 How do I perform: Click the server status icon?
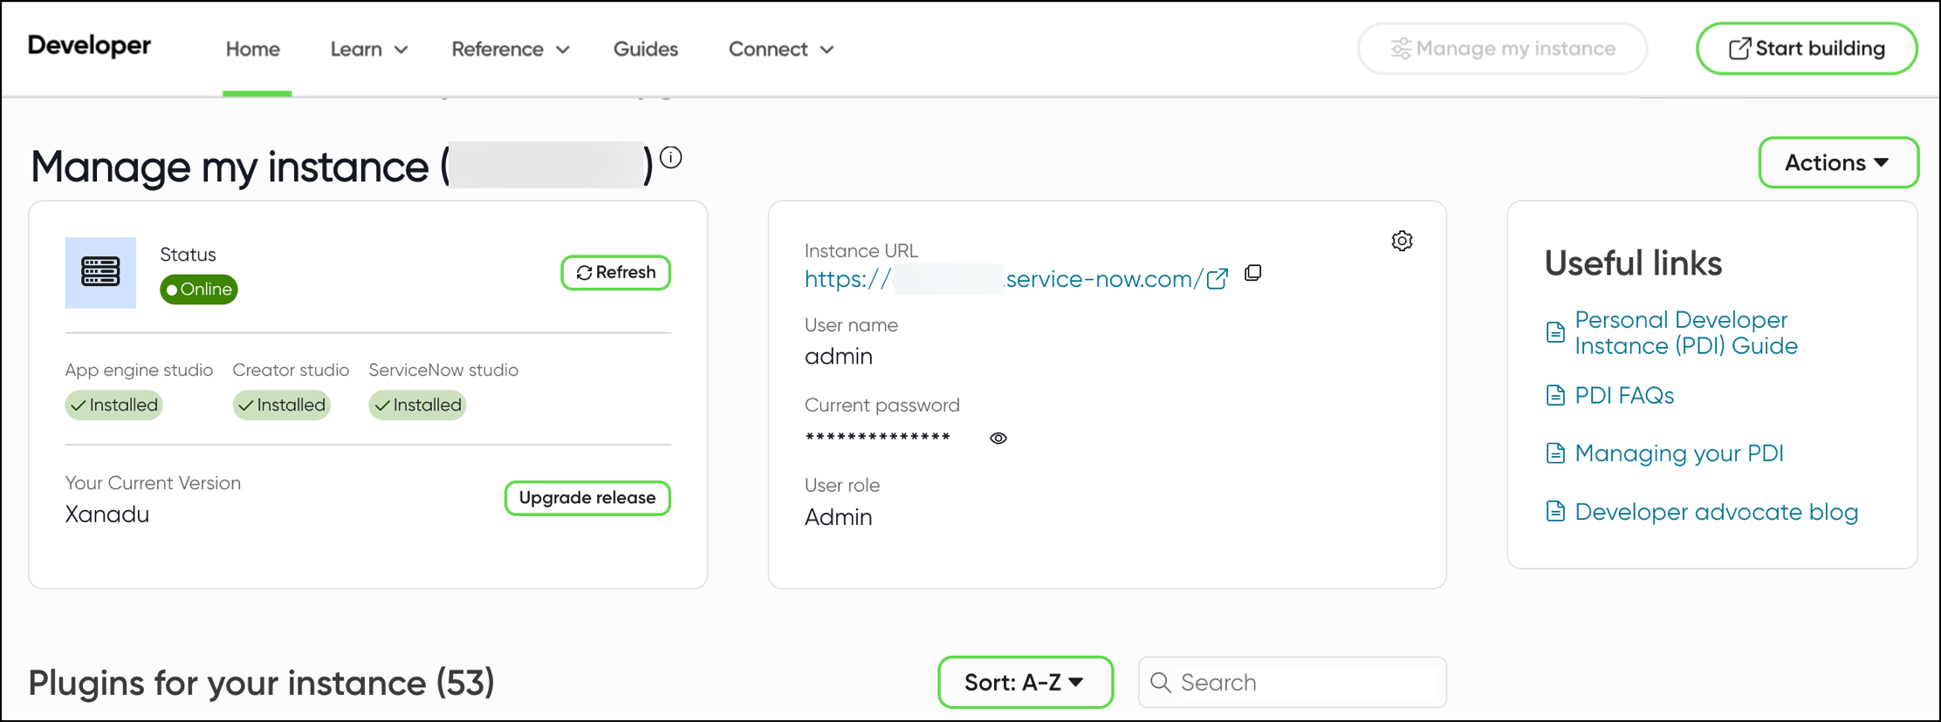pyautogui.click(x=100, y=272)
